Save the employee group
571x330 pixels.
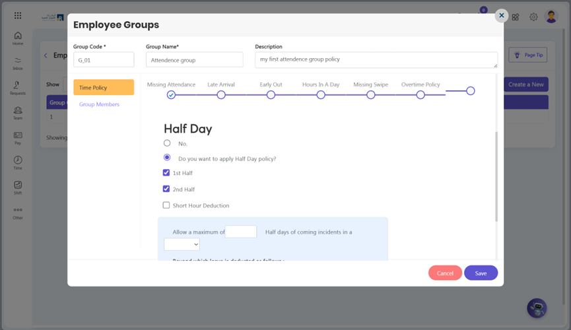(481, 273)
